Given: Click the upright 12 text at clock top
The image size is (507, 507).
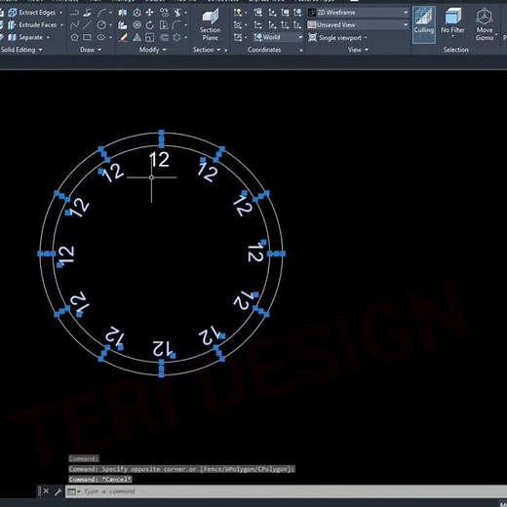Looking at the screenshot, I should pos(159,160).
